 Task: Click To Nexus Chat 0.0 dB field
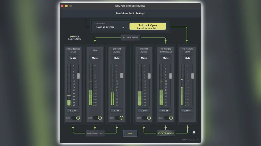click(187, 110)
